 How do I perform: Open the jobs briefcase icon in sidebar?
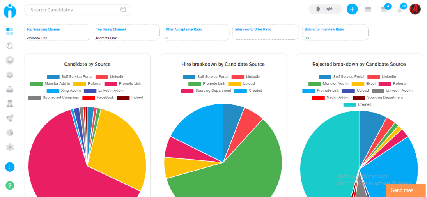(10, 89)
